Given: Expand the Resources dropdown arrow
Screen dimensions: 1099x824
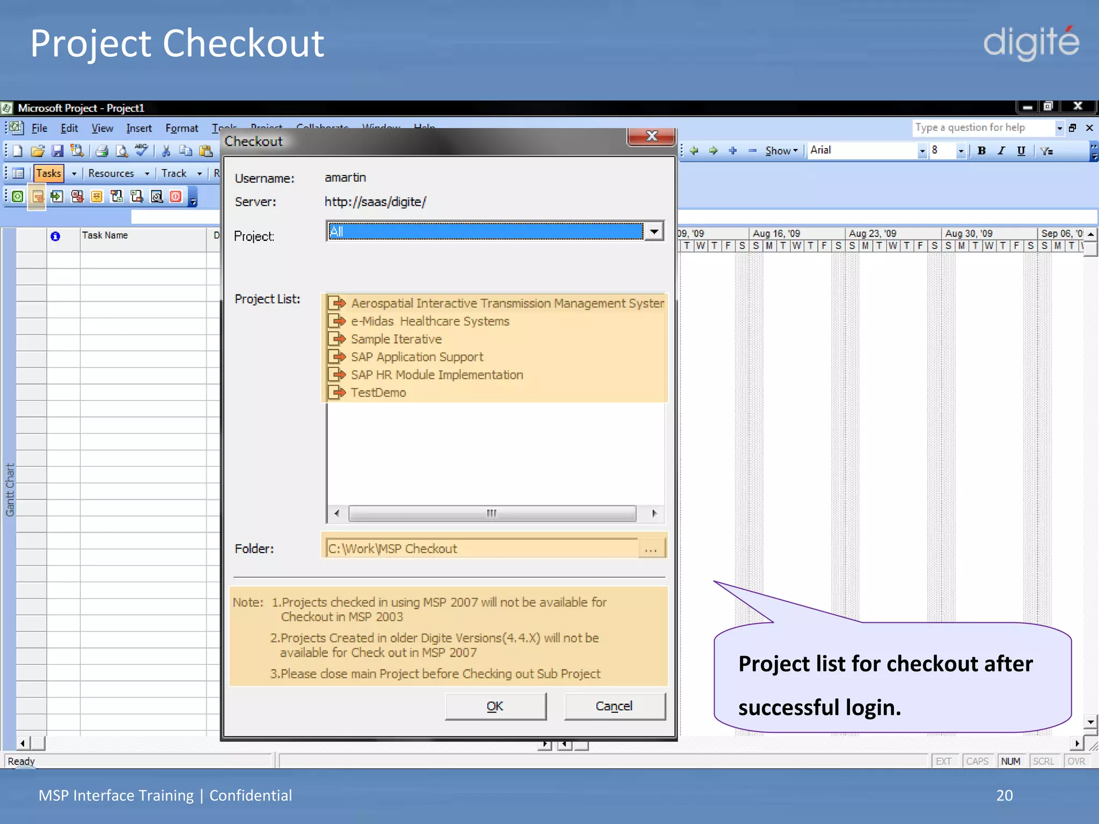Looking at the screenshot, I should 147,174.
